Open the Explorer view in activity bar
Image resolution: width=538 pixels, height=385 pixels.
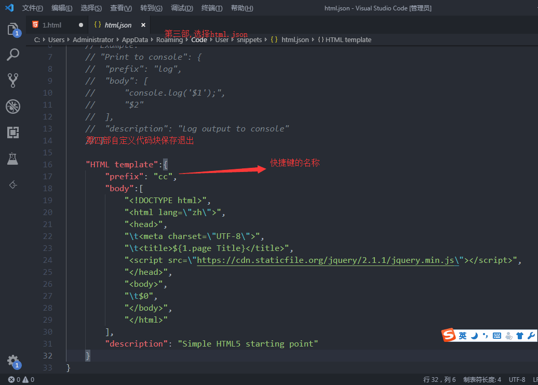[x=13, y=30]
